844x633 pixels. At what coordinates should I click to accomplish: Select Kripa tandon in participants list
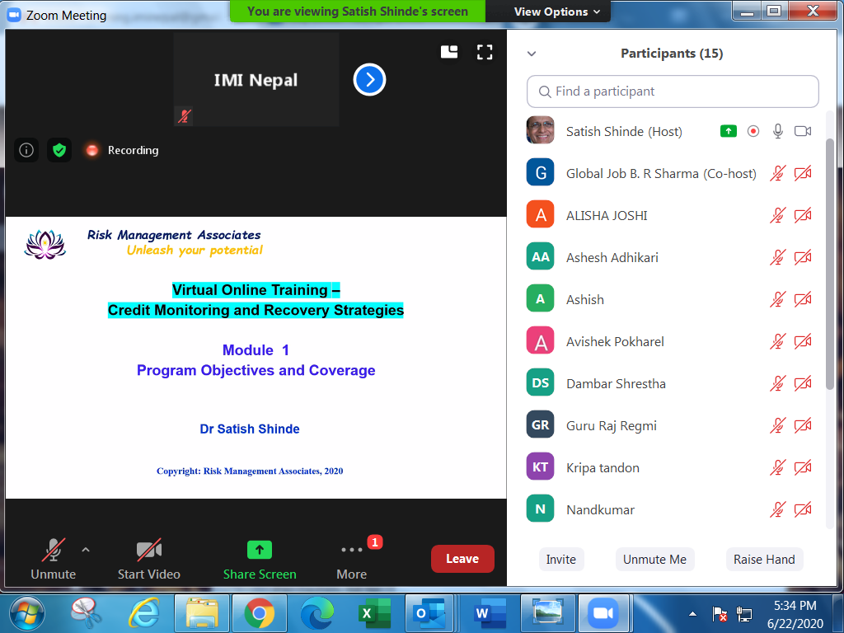coord(603,468)
